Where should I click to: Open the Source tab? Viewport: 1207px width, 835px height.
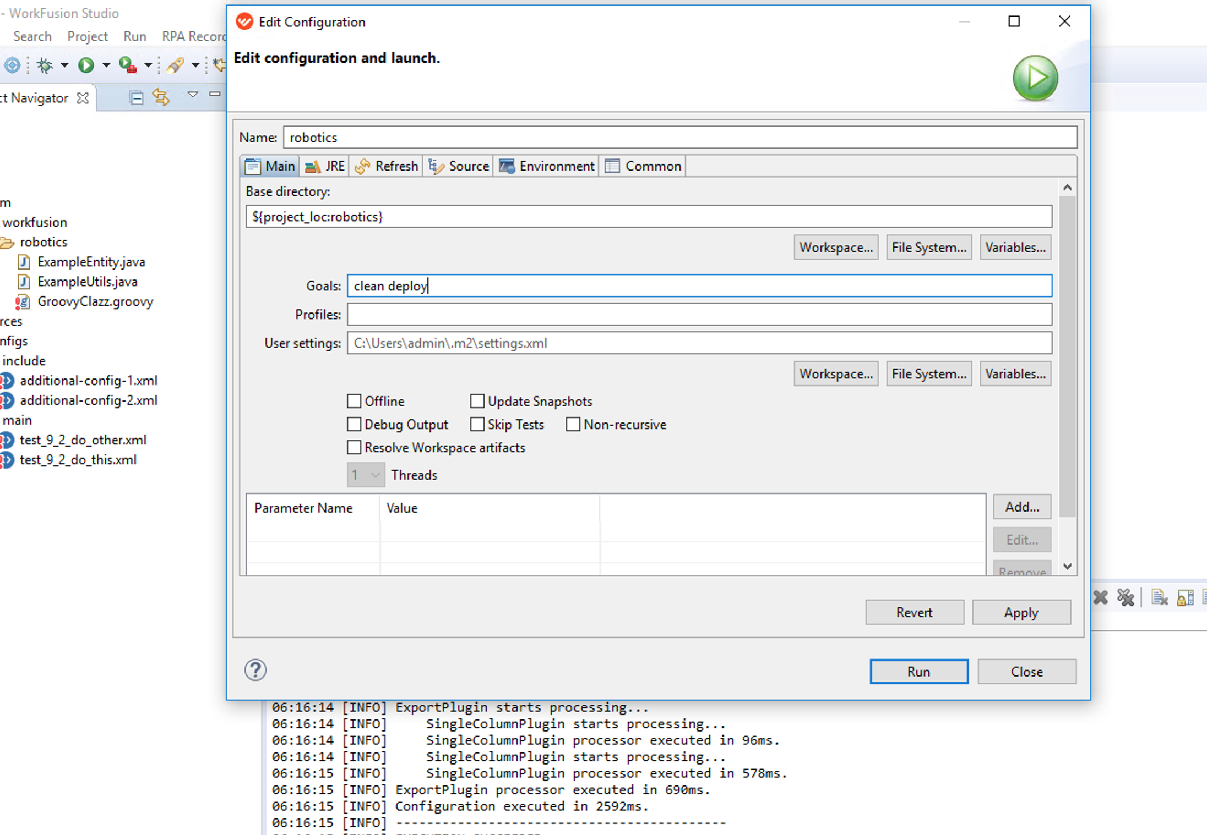(459, 166)
